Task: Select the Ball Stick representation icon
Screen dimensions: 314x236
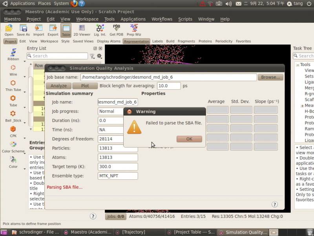Action: (13, 114)
